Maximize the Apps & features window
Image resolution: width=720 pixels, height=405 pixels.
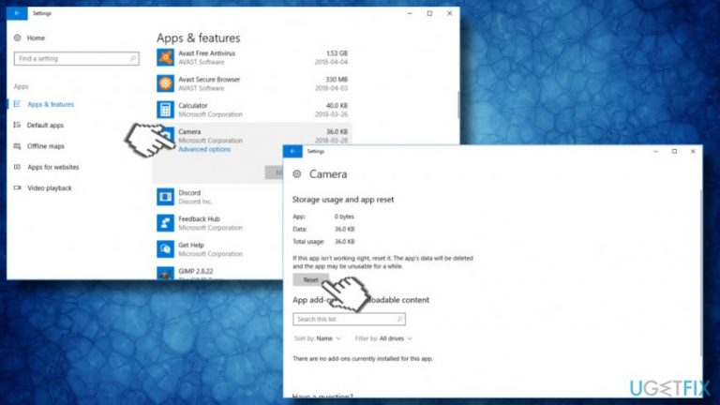point(429,13)
